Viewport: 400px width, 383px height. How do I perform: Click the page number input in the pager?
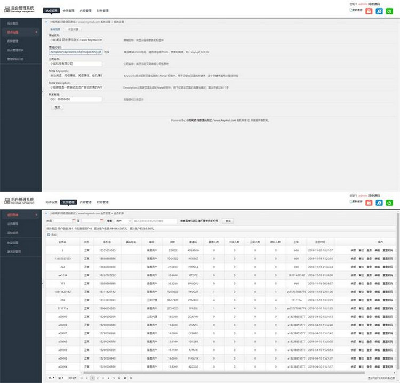click(64, 378)
